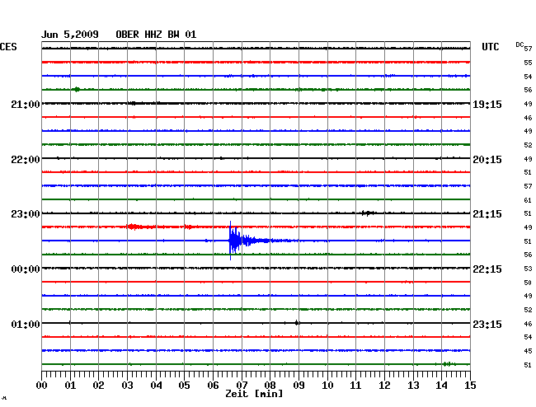Image resolution: width=536 pixels, height=407 pixels.
Task: Select the 01:00 local time label
Action: pos(26,324)
